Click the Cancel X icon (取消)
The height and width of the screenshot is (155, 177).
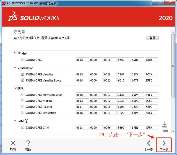point(13,143)
